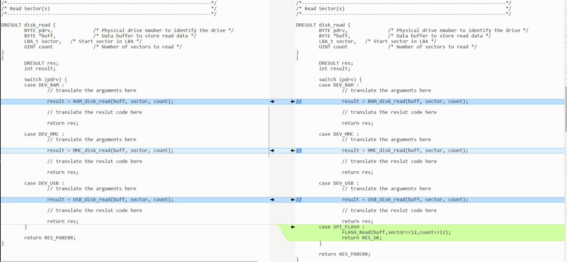Click 'result = MMC_disk_read' line in right pane
Screen dimensions: 567x262
(x=405, y=151)
